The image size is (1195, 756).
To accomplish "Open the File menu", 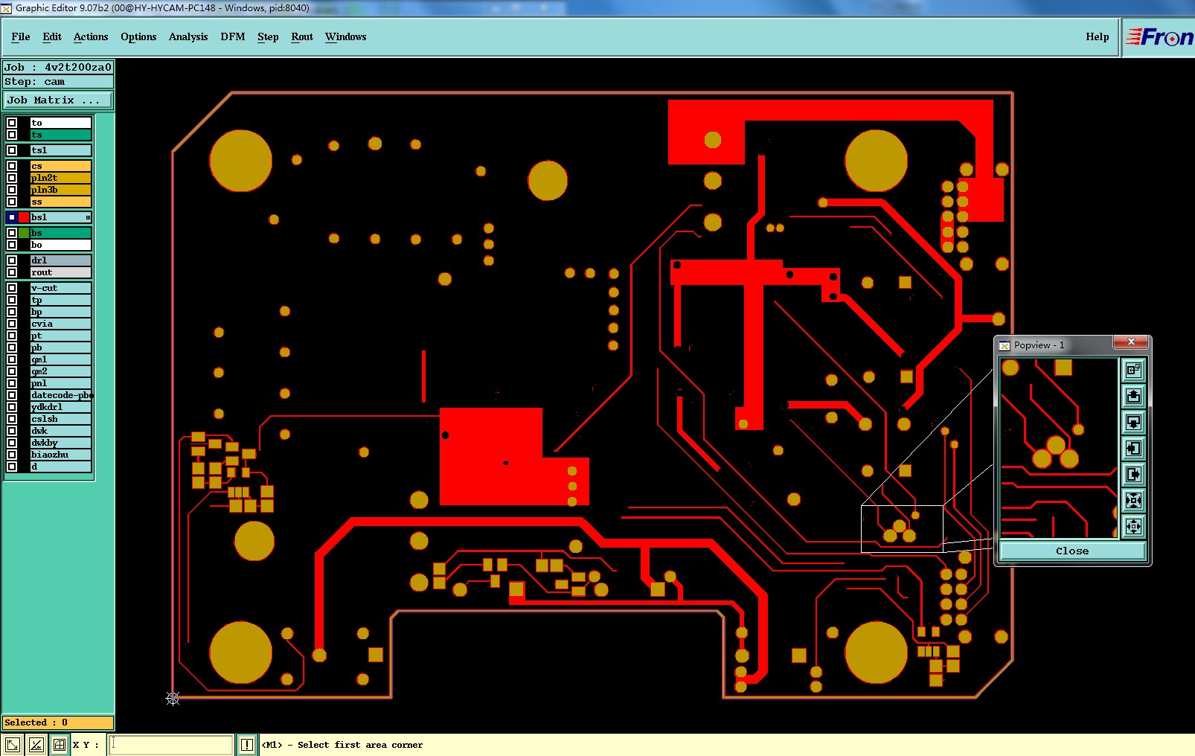I will (x=21, y=36).
